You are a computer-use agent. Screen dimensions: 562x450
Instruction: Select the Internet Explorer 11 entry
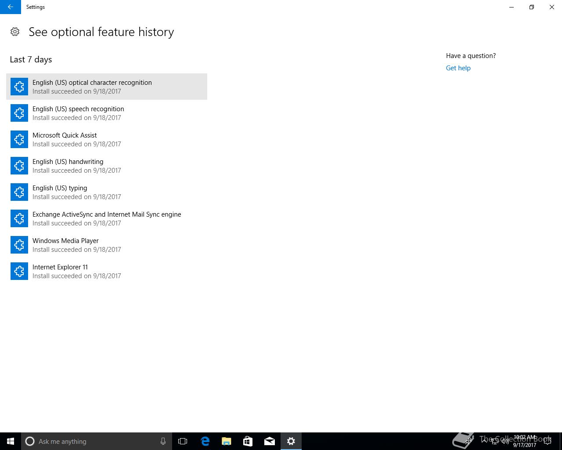[107, 271]
